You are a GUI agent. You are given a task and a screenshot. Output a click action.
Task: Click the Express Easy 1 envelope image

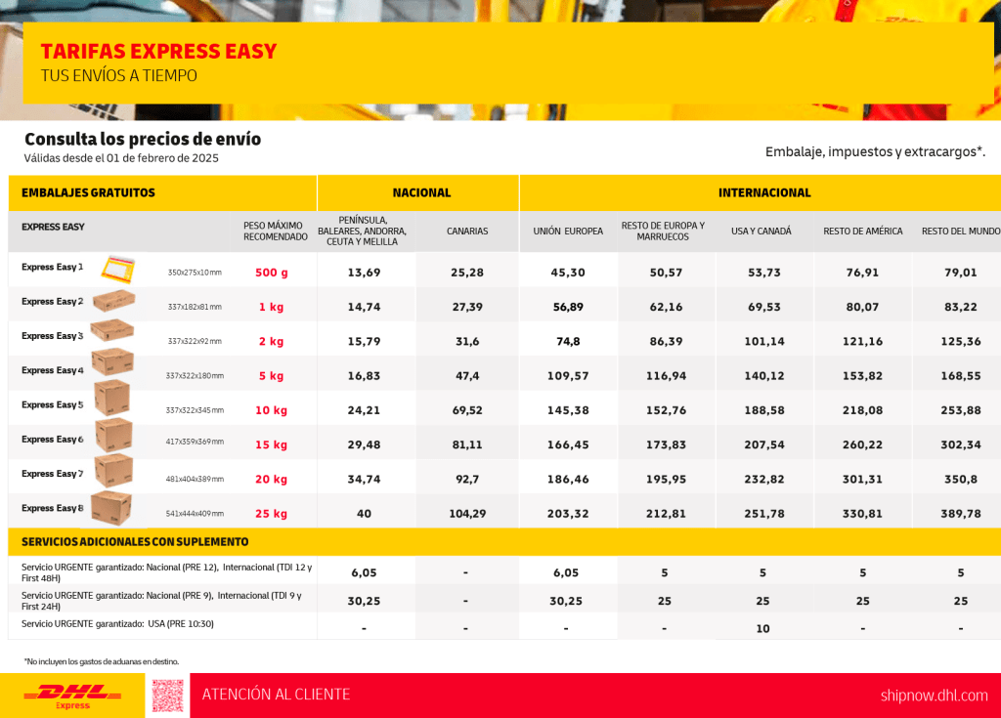[x=119, y=266]
